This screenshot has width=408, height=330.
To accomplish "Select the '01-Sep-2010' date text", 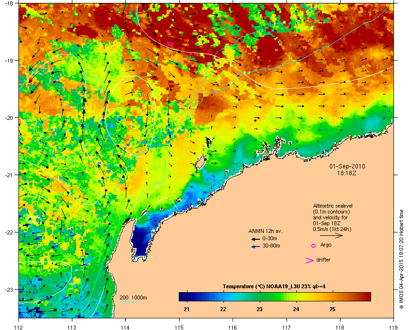I will 347,166.
